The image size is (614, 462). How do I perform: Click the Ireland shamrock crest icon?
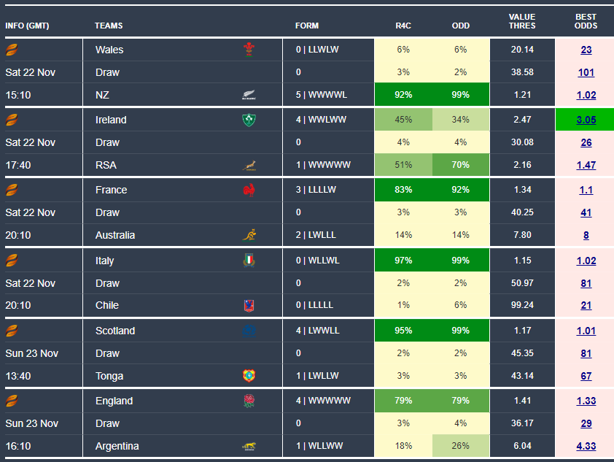coord(249,120)
